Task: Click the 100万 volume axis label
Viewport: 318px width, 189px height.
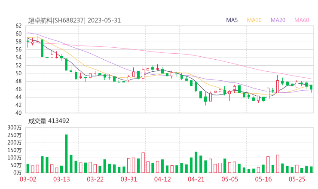Action: tap(15, 158)
